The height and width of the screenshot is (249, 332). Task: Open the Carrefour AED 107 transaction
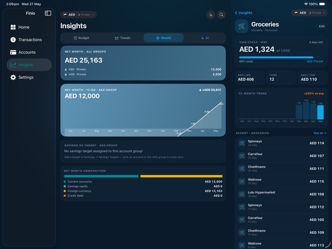point(281,156)
